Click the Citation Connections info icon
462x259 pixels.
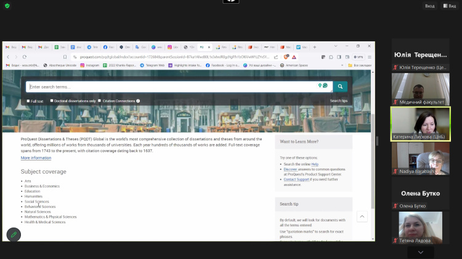click(138, 101)
